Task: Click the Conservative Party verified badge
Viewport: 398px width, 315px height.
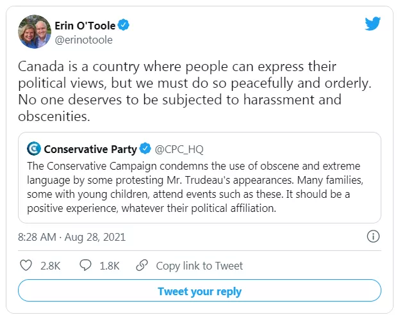Action: 145,149
